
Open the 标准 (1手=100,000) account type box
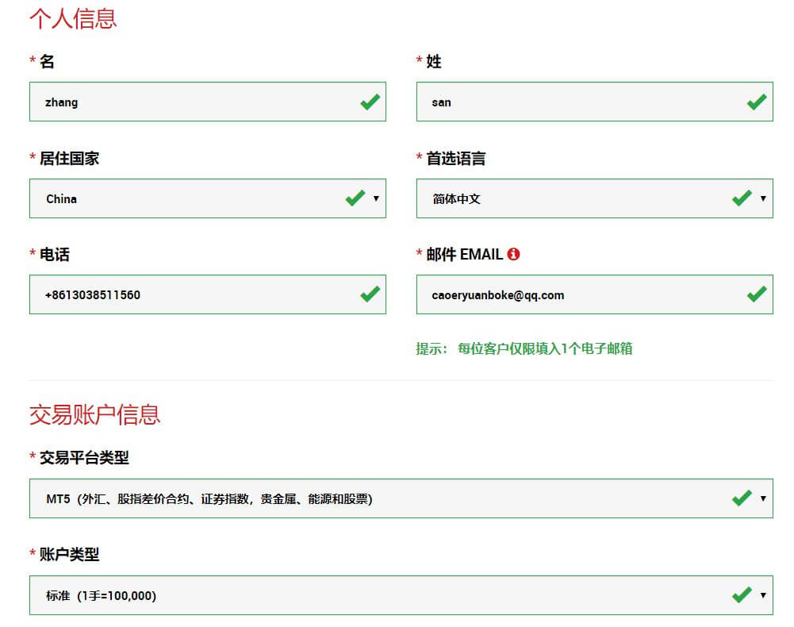pos(401,595)
